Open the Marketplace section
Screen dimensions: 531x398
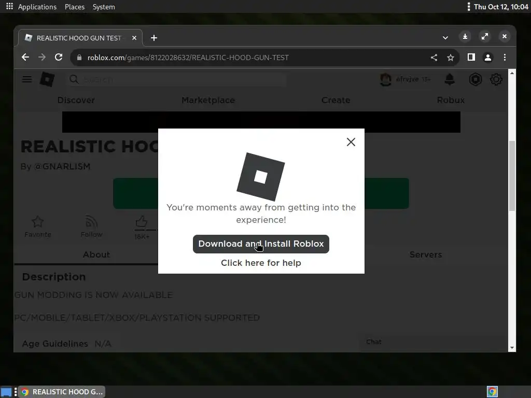coord(208,100)
